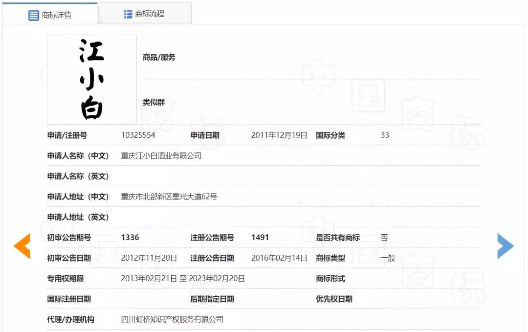The width and height of the screenshot is (528, 332).
Task: Click the 商标类型 label
Action: coord(330,258)
